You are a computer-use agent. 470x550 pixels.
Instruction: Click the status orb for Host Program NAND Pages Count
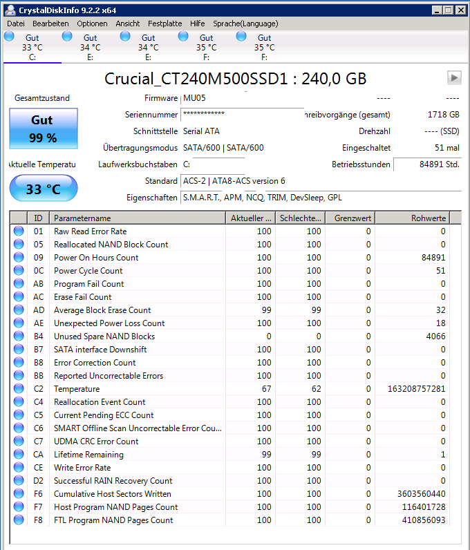19,507
